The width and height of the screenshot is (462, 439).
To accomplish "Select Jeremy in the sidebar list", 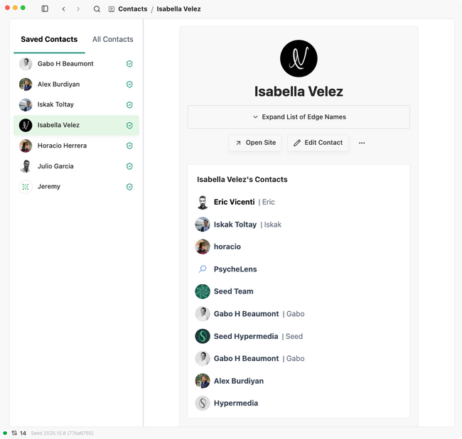I will point(49,187).
